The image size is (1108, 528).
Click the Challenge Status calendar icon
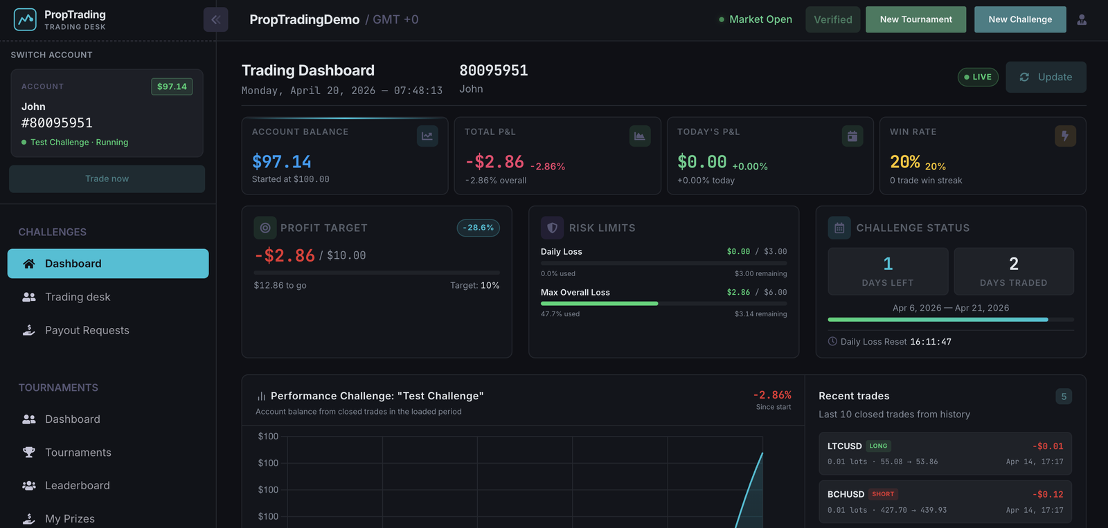coord(839,228)
